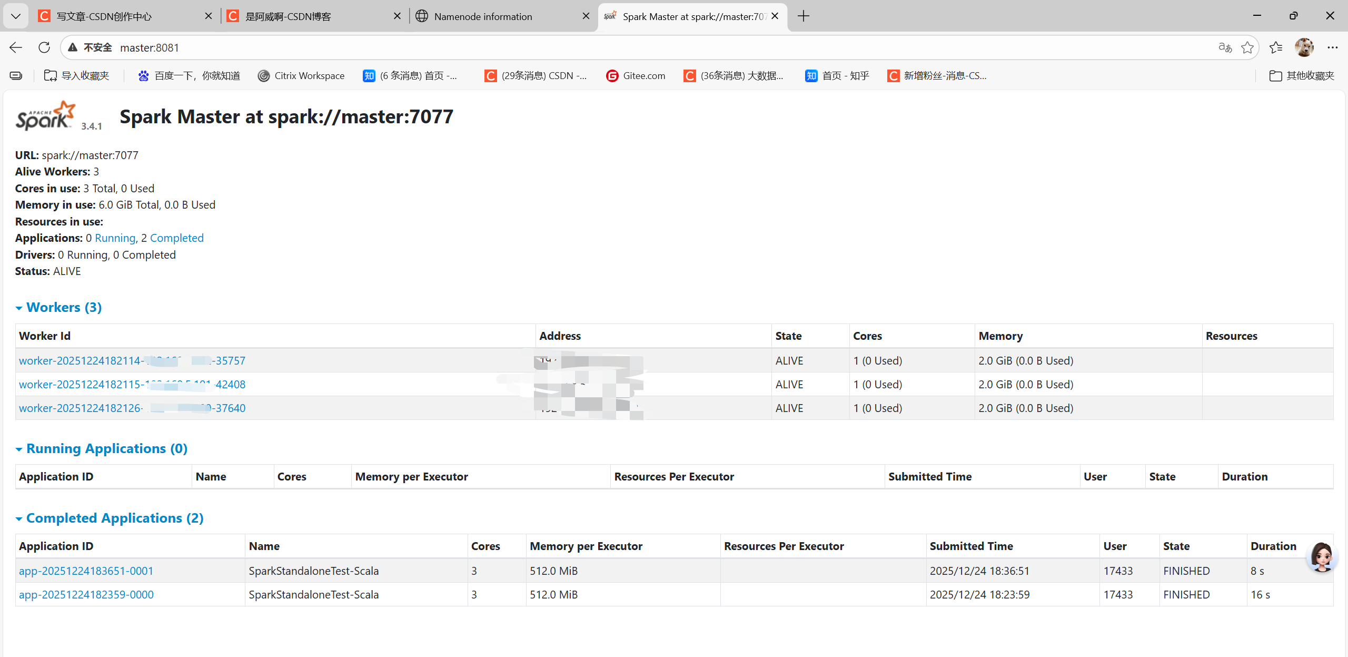Switch to Namenode information tab
This screenshot has height=657, width=1348.
click(483, 16)
